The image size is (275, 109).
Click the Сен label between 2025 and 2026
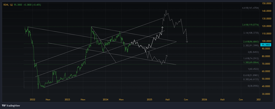coord(186,100)
